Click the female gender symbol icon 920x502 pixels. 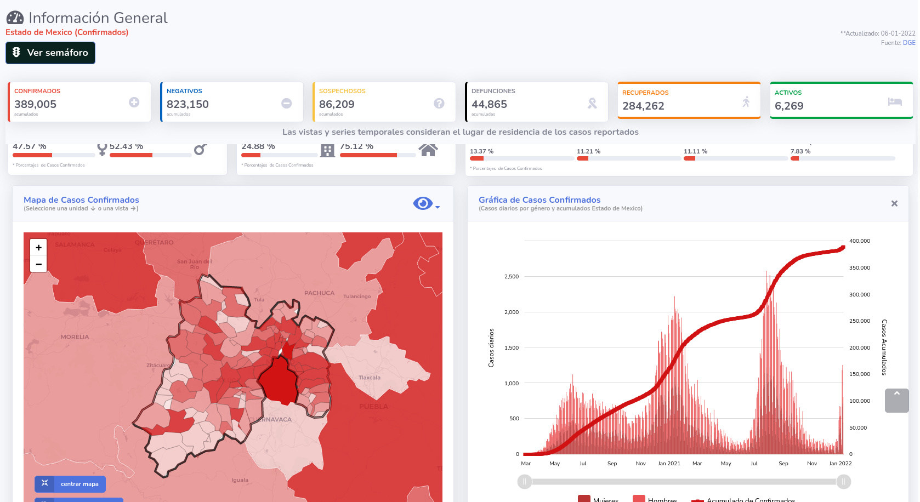[102, 150]
